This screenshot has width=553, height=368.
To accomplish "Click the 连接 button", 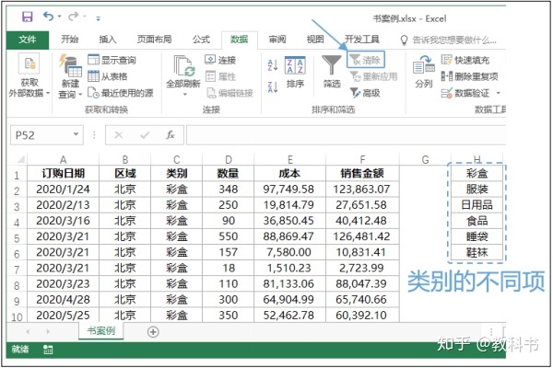I will (x=220, y=60).
